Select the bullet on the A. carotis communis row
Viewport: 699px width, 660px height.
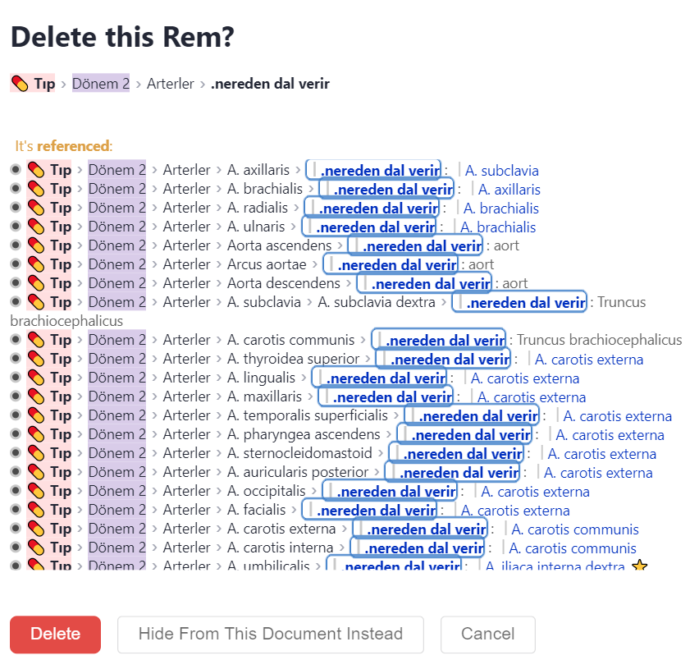tap(18, 339)
